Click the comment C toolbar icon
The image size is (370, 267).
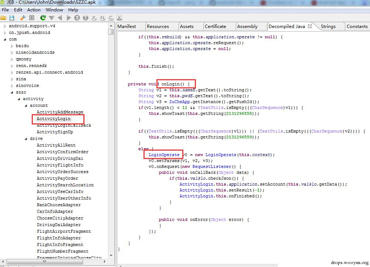[111, 18]
